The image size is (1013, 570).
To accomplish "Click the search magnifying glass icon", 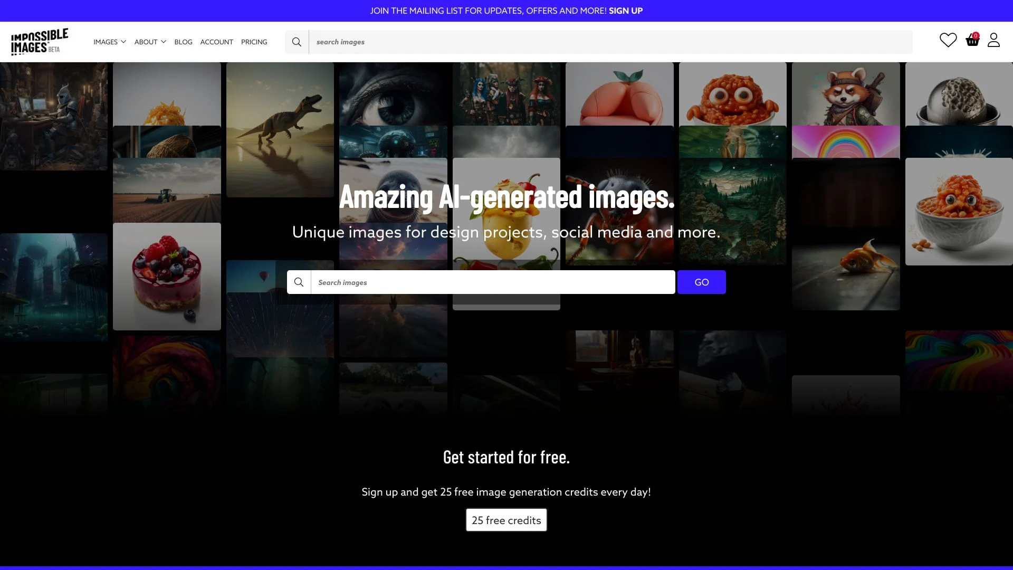I will tap(297, 42).
